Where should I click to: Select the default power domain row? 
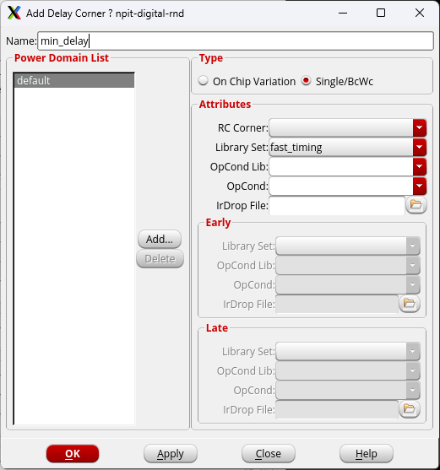[74, 81]
